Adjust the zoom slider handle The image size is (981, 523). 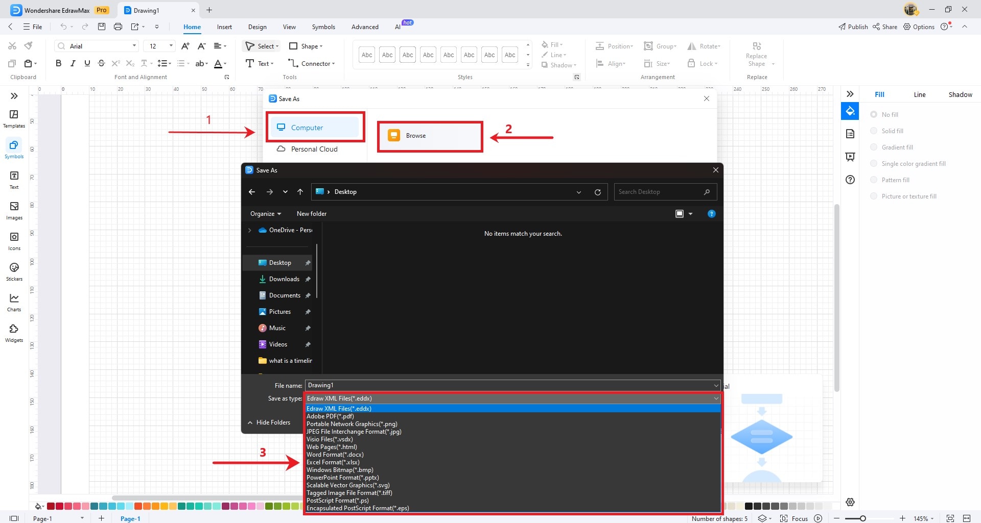tap(862, 518)
